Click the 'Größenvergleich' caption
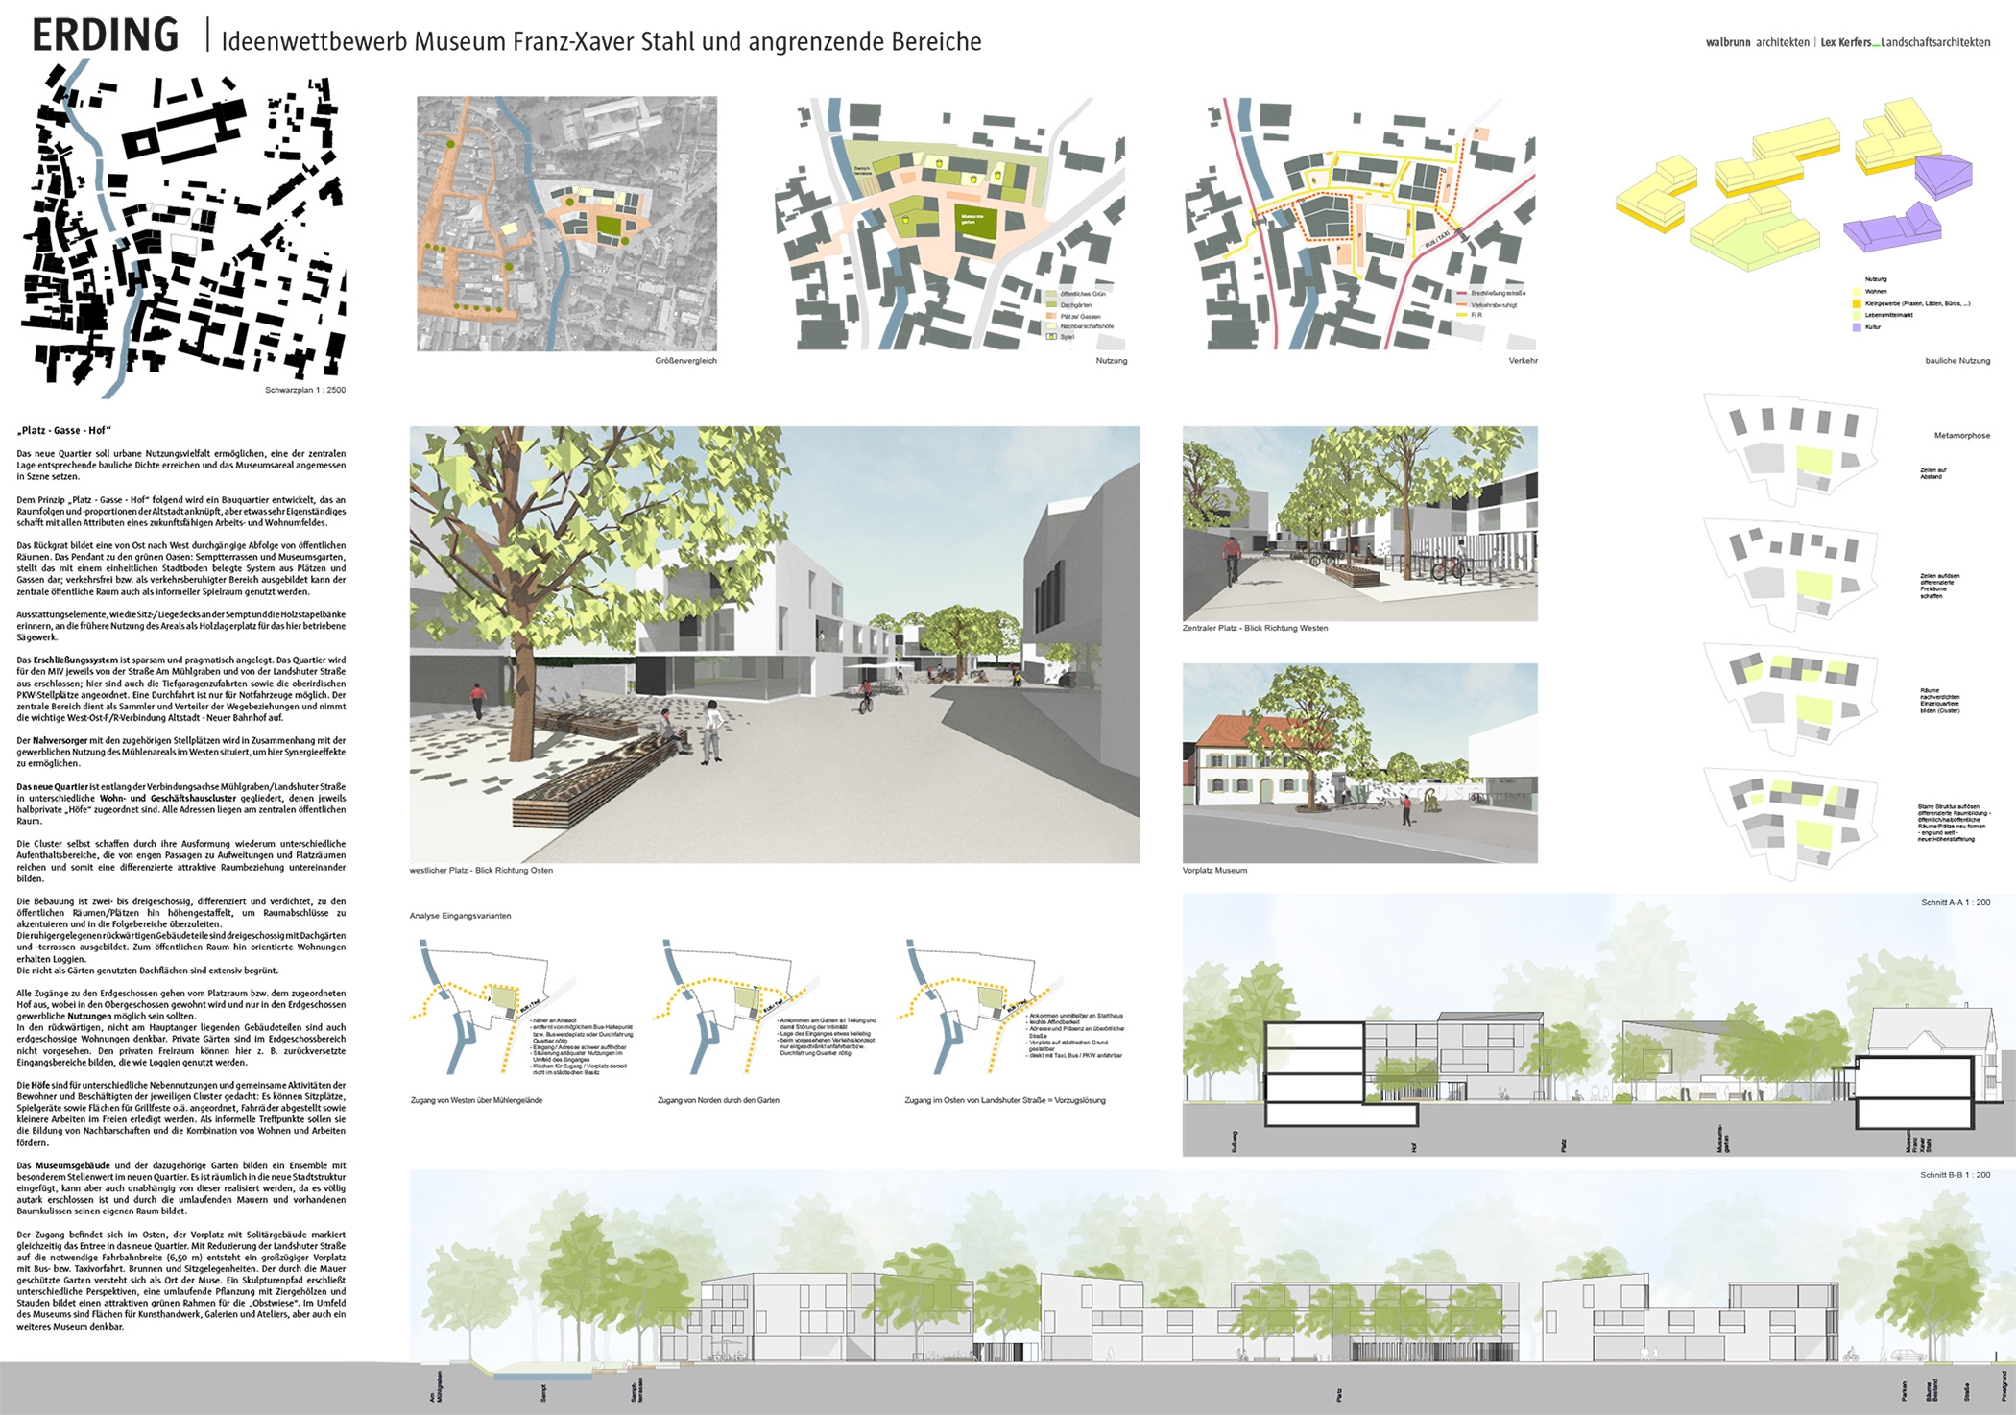The image size is (2016, 1415). point(685,361)
